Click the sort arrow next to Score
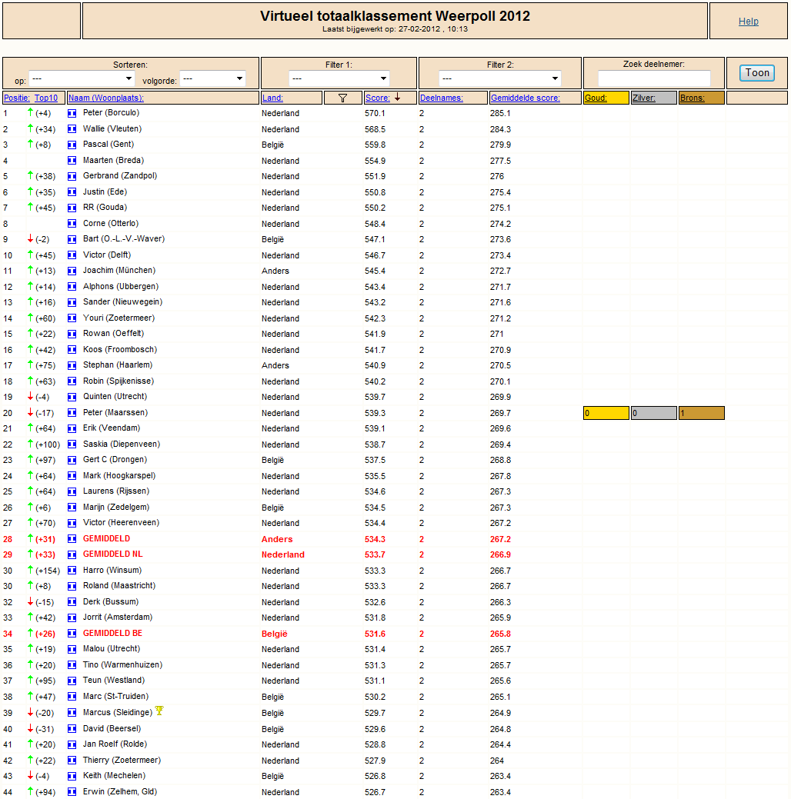The image size is (791, 799). coord(397,98)
